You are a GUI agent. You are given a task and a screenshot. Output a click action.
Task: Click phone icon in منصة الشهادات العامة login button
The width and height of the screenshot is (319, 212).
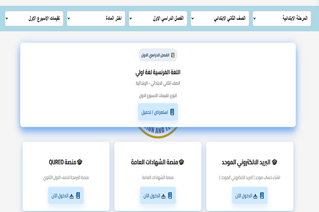click(x=171, y=196)
